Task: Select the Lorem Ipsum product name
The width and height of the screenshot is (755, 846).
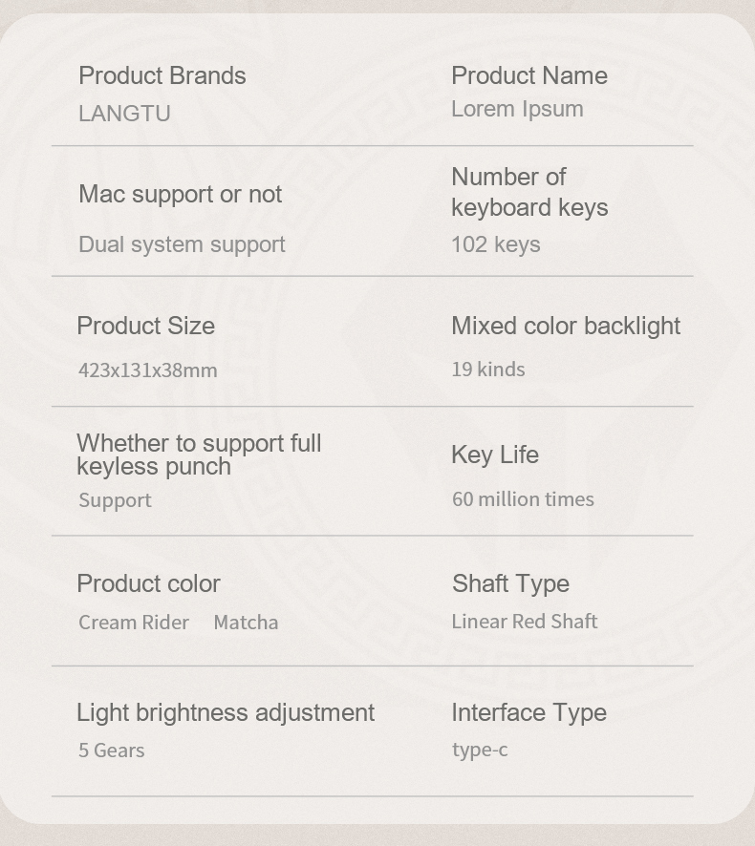Action: pos(517,109)
